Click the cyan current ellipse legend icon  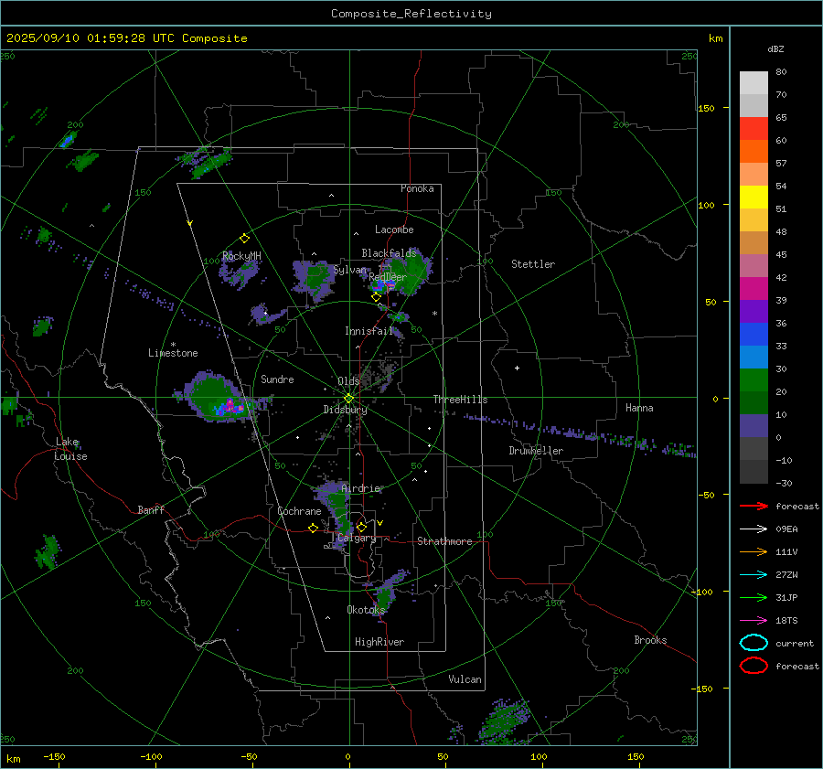click(754, 643)
